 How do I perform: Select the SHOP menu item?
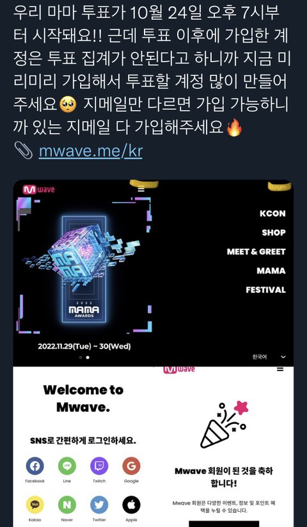click(274, 233)
